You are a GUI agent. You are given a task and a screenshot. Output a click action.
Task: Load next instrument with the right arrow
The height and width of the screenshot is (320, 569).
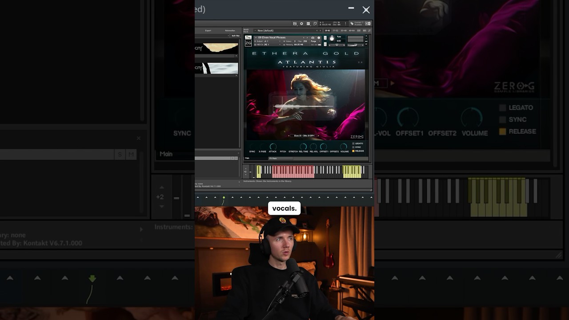307,38
